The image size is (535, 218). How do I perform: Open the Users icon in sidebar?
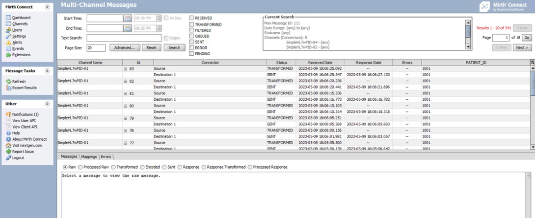(x=8, y=30)
